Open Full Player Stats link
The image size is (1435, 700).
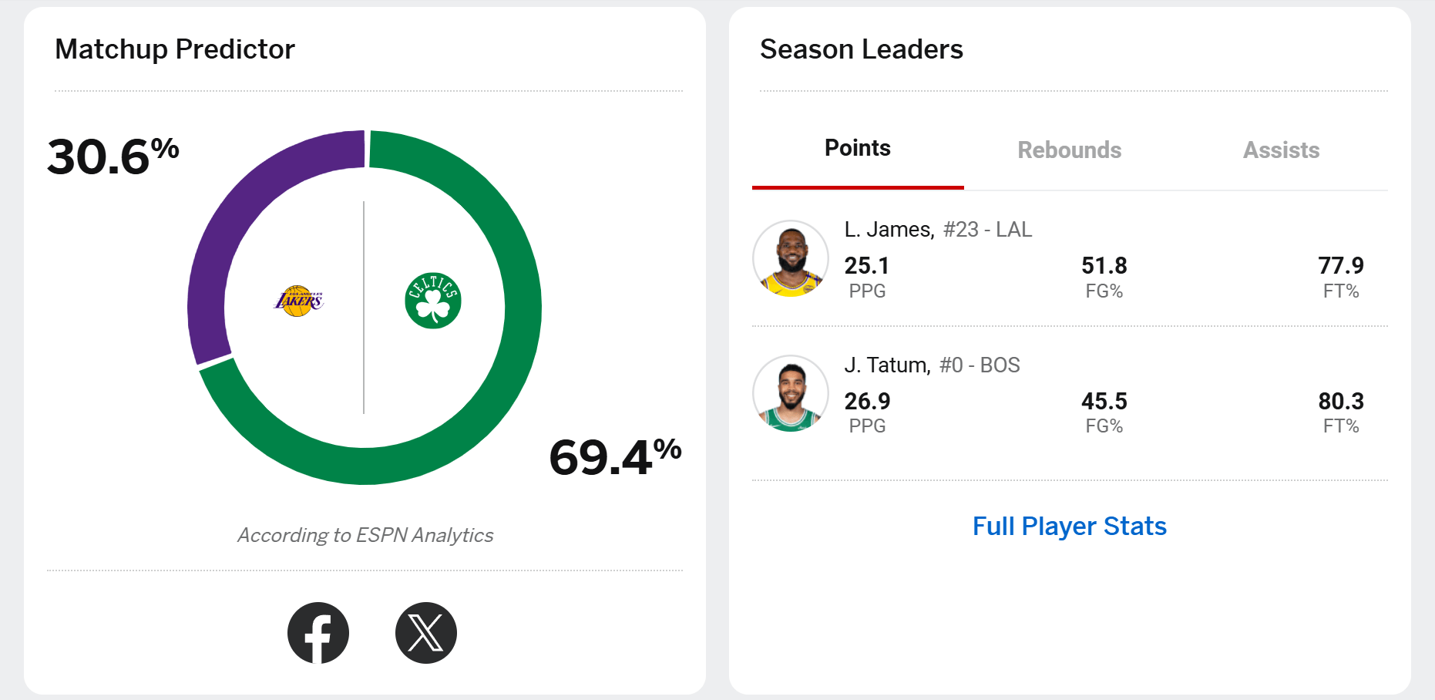pos(1070,526)
